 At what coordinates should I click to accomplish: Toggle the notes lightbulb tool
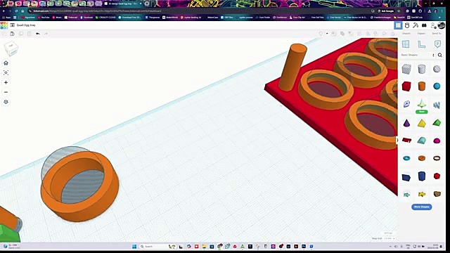point(321,34)
